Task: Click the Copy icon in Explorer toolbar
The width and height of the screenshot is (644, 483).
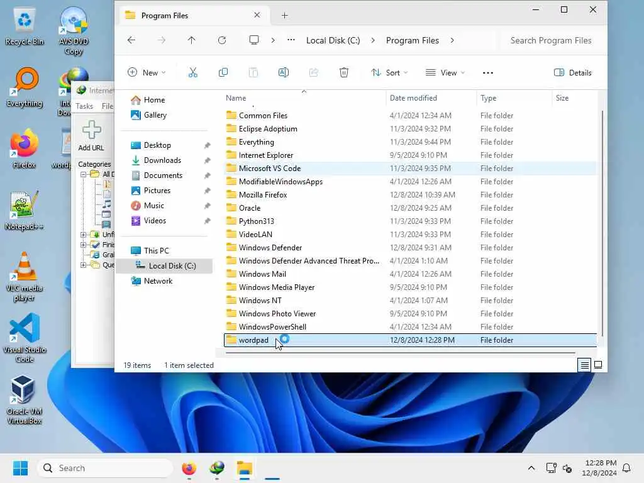Action: click(x=223, y=73)
